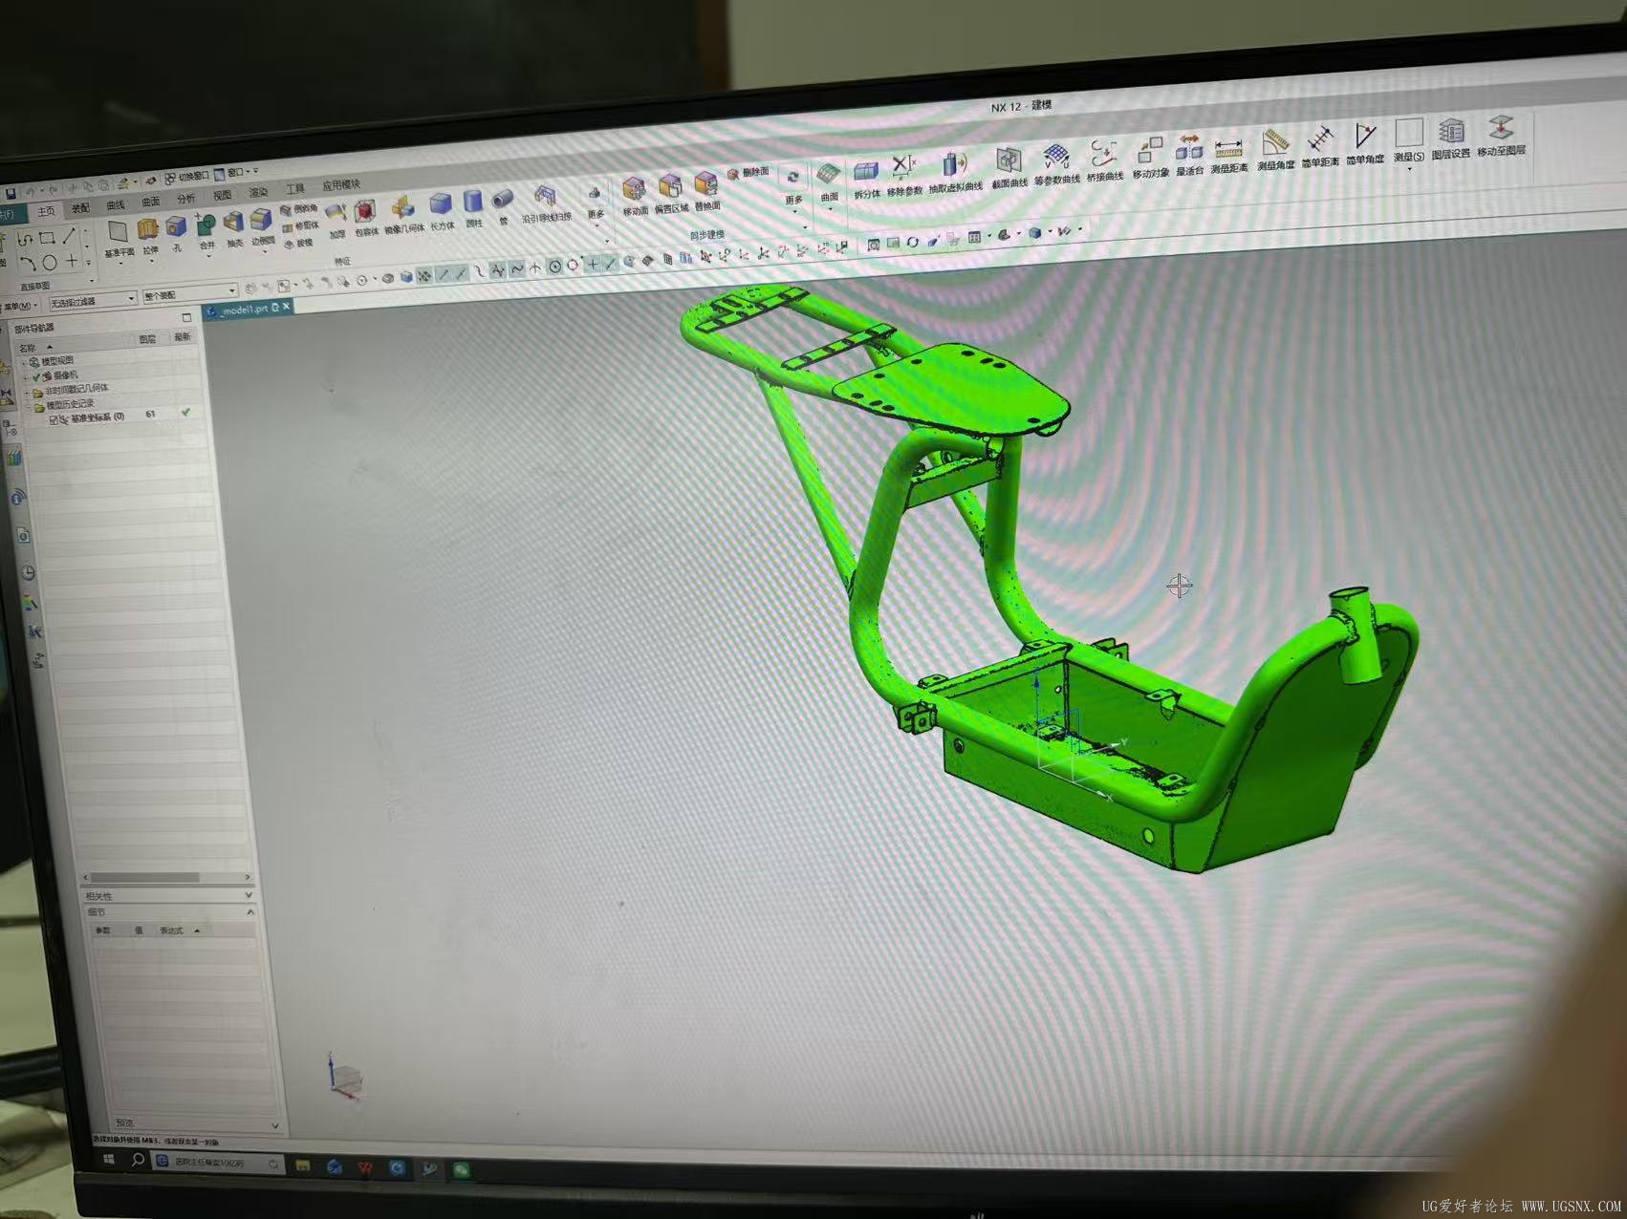This screenshot has width=1627, height=1219.
Task: Click the 基准平面 datum plane icon
Action: pyautogui.click(x=119, y=239)
